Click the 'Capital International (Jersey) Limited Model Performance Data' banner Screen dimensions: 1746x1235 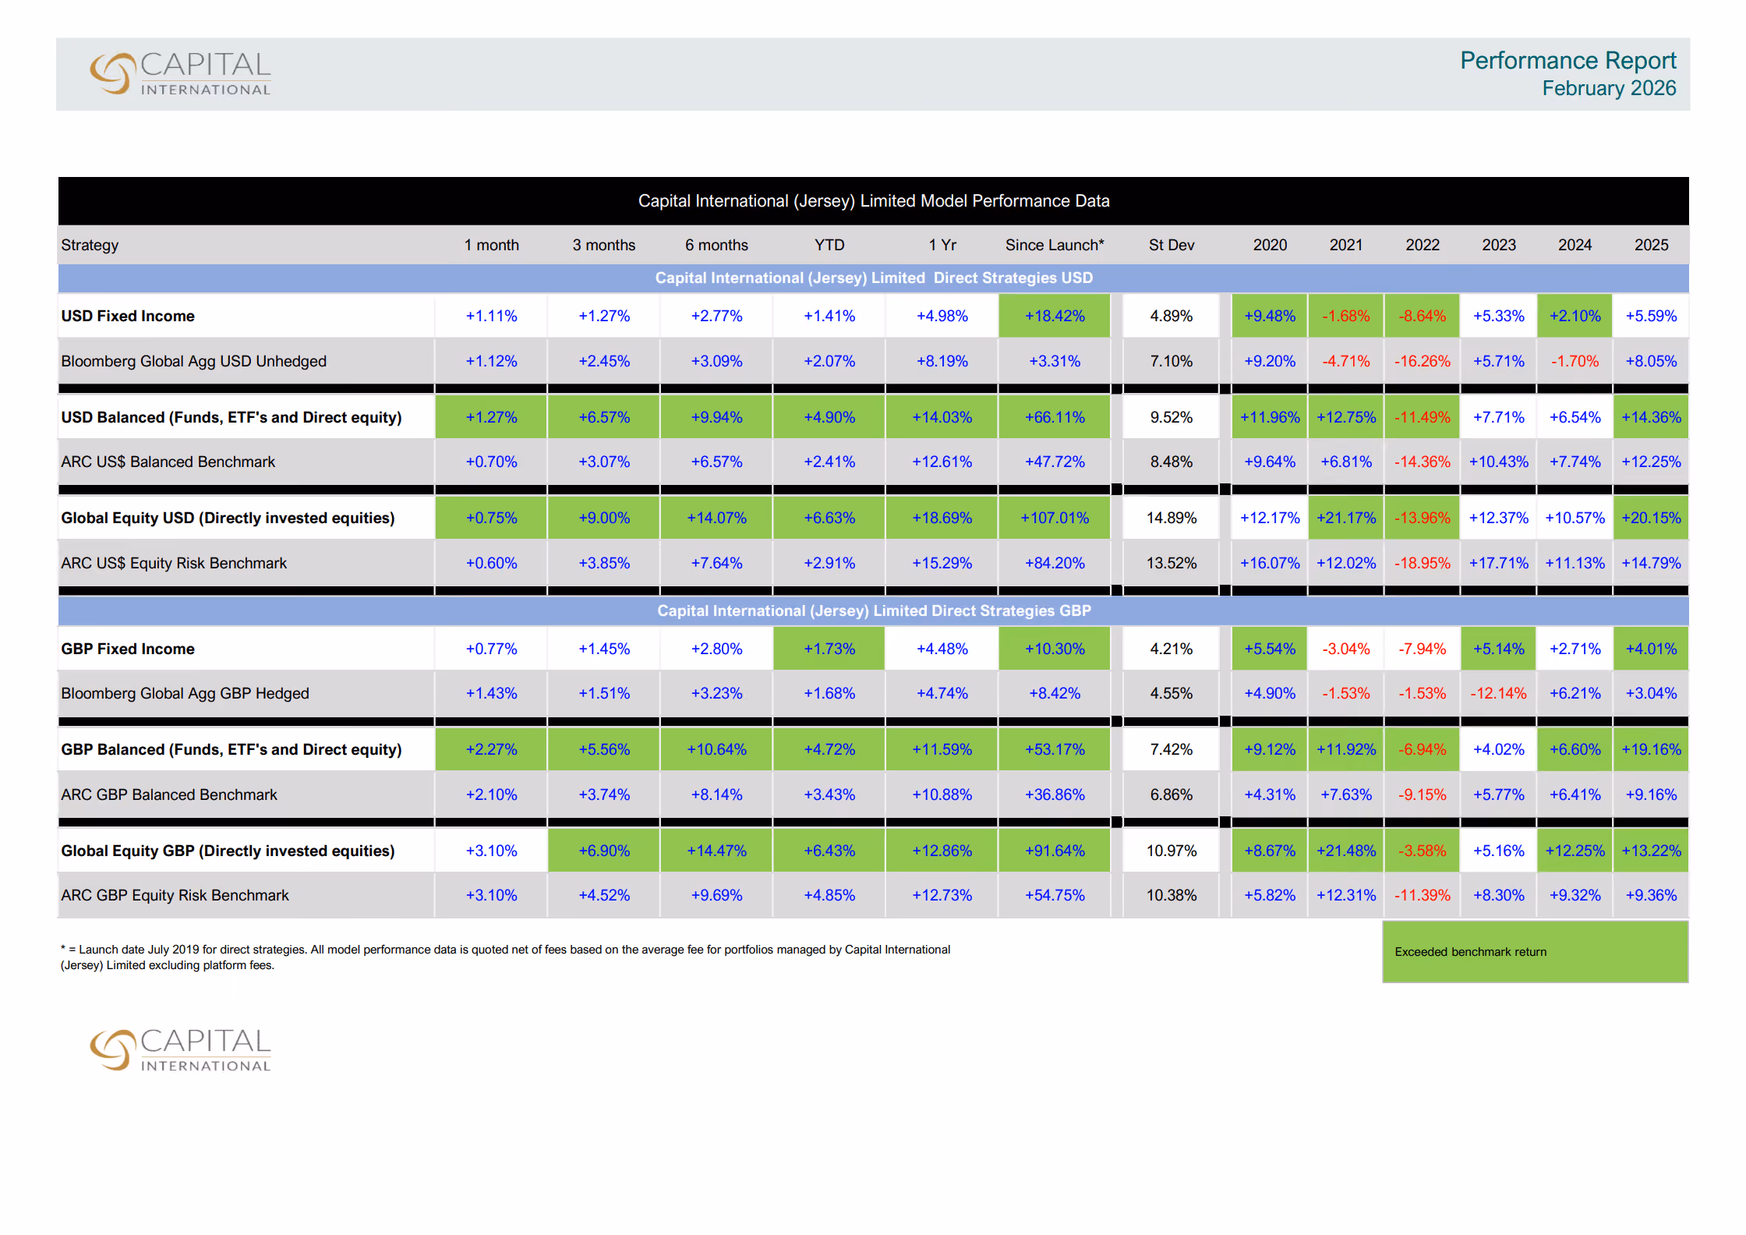coord(873,201)
